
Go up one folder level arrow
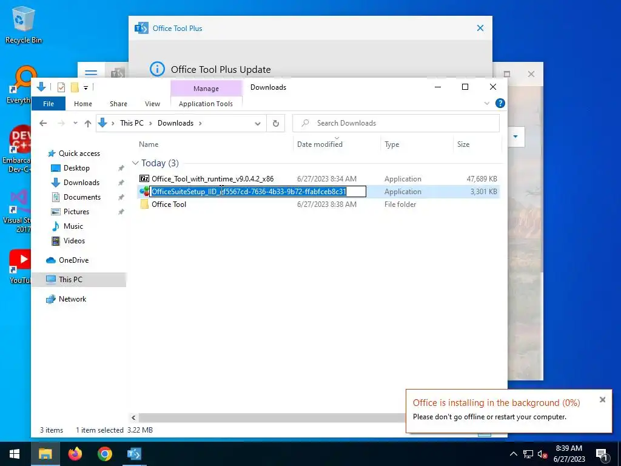[88, 123]
